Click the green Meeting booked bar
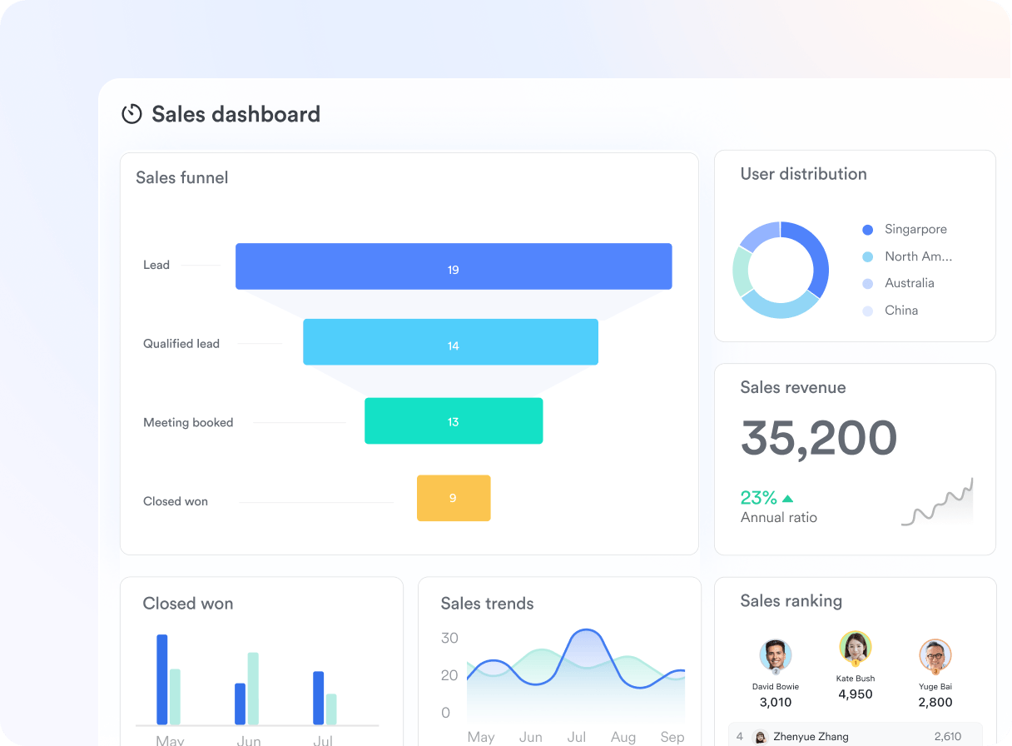 pyautogui.click(x=454, y=420)
